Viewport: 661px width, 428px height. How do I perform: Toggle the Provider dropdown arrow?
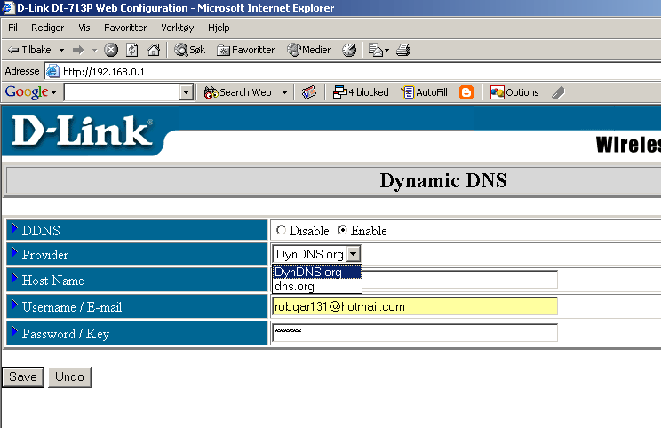tap(354, 254)
